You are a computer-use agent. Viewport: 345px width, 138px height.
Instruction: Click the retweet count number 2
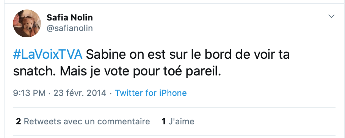pyautogui.click(x=19, y=121)
